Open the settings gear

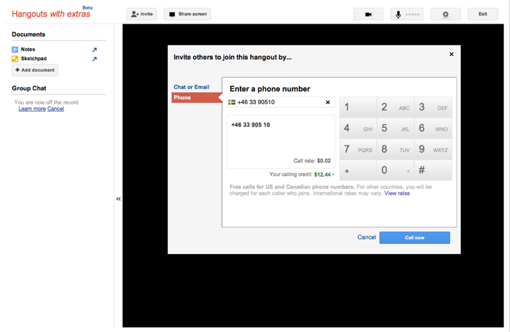446,14
